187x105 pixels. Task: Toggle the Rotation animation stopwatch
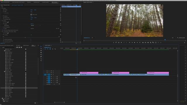4,16
